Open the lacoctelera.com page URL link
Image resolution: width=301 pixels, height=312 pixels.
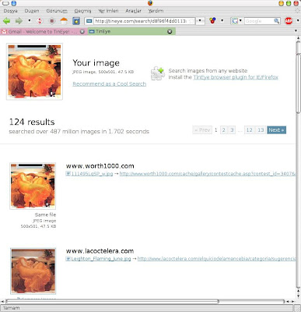(x=216, y=259)
